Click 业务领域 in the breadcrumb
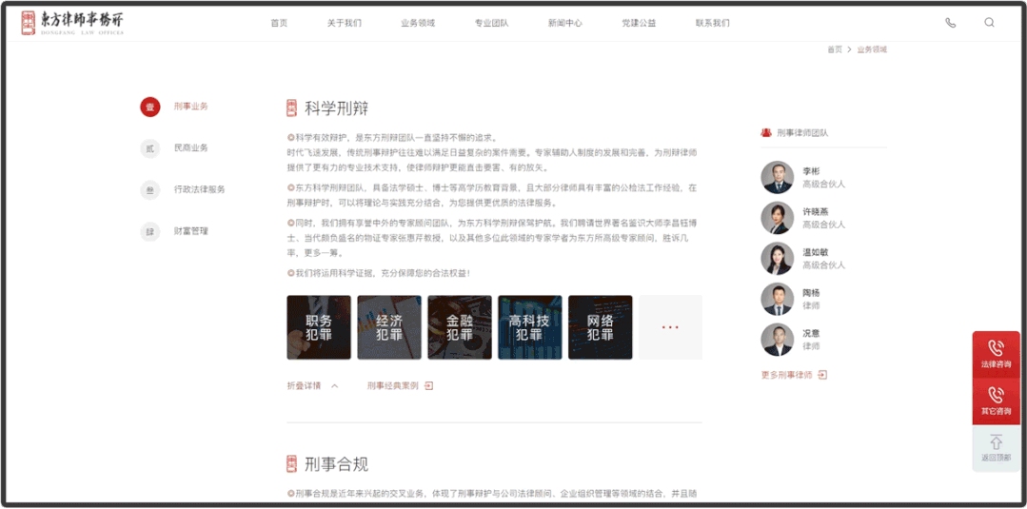 tap(872, 49)
